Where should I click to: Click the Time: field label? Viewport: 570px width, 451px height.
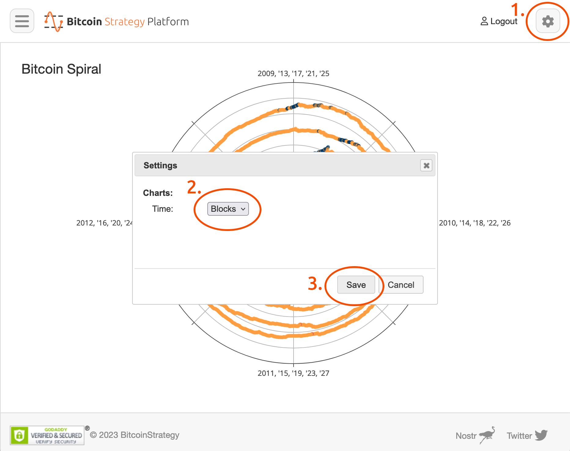(163, 209)
